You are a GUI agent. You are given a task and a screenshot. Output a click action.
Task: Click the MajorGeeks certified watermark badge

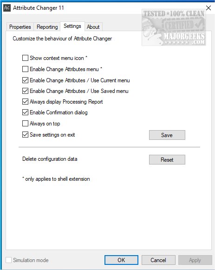tap(174, 27)
